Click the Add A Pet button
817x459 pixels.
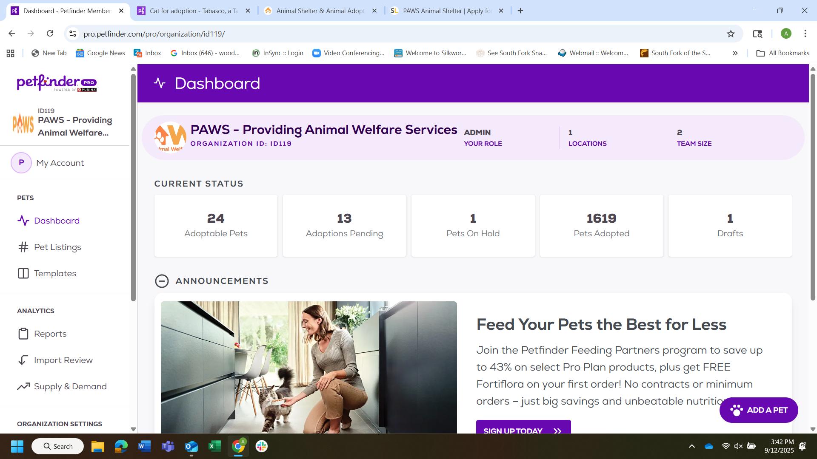(x=759, y=410)
